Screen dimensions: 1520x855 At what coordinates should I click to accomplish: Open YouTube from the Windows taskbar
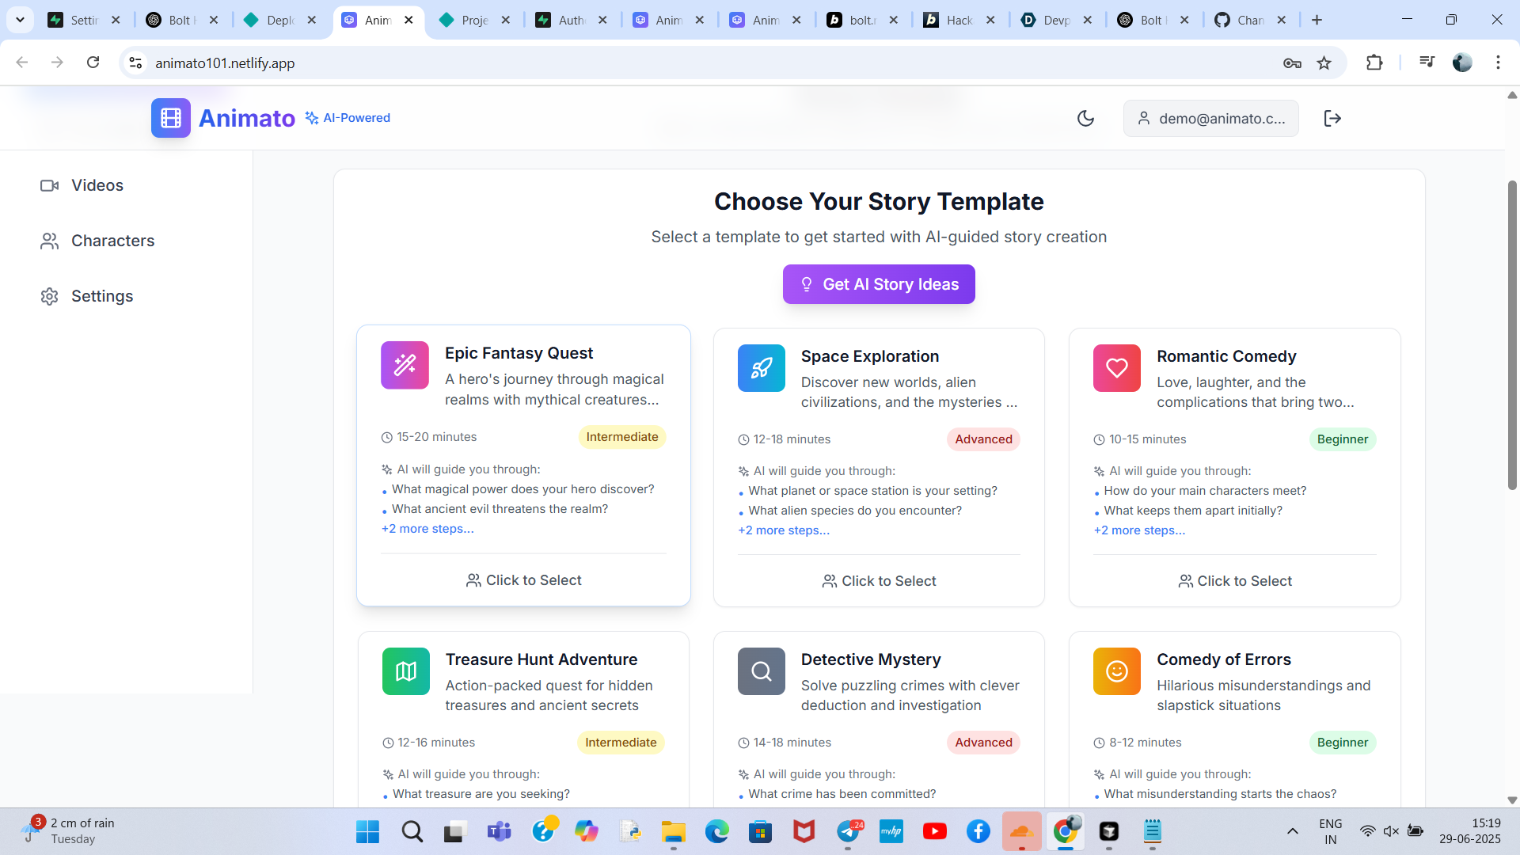[934, 831]
